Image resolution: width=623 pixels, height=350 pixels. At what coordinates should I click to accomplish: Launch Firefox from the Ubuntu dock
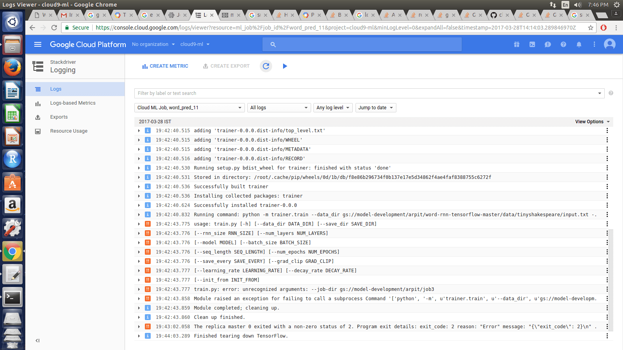point(12,68)
